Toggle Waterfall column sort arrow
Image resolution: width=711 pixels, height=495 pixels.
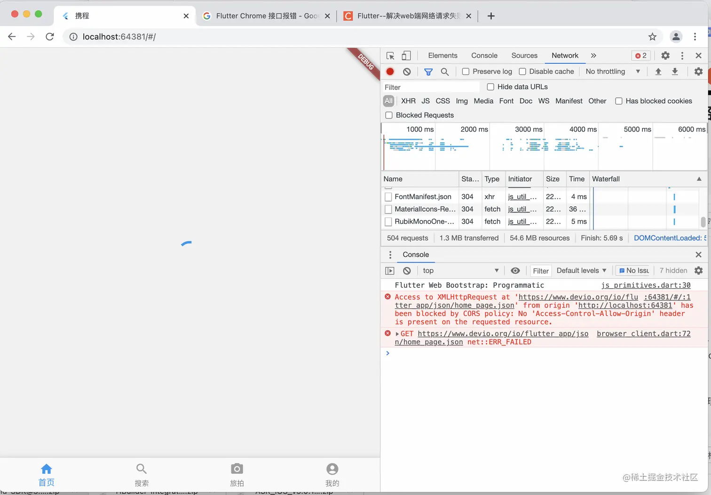point(699,179)
